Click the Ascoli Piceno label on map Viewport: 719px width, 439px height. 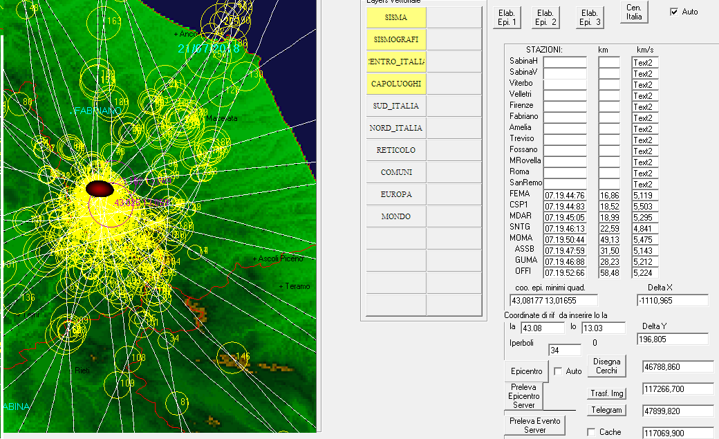(281, 259)
